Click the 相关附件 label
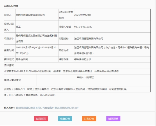Viewport: 156px width, 126px height. (10, 108)
